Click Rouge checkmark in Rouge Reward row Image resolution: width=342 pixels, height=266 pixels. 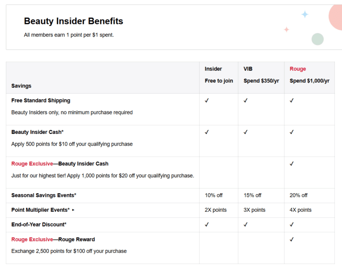click(292, 239)
